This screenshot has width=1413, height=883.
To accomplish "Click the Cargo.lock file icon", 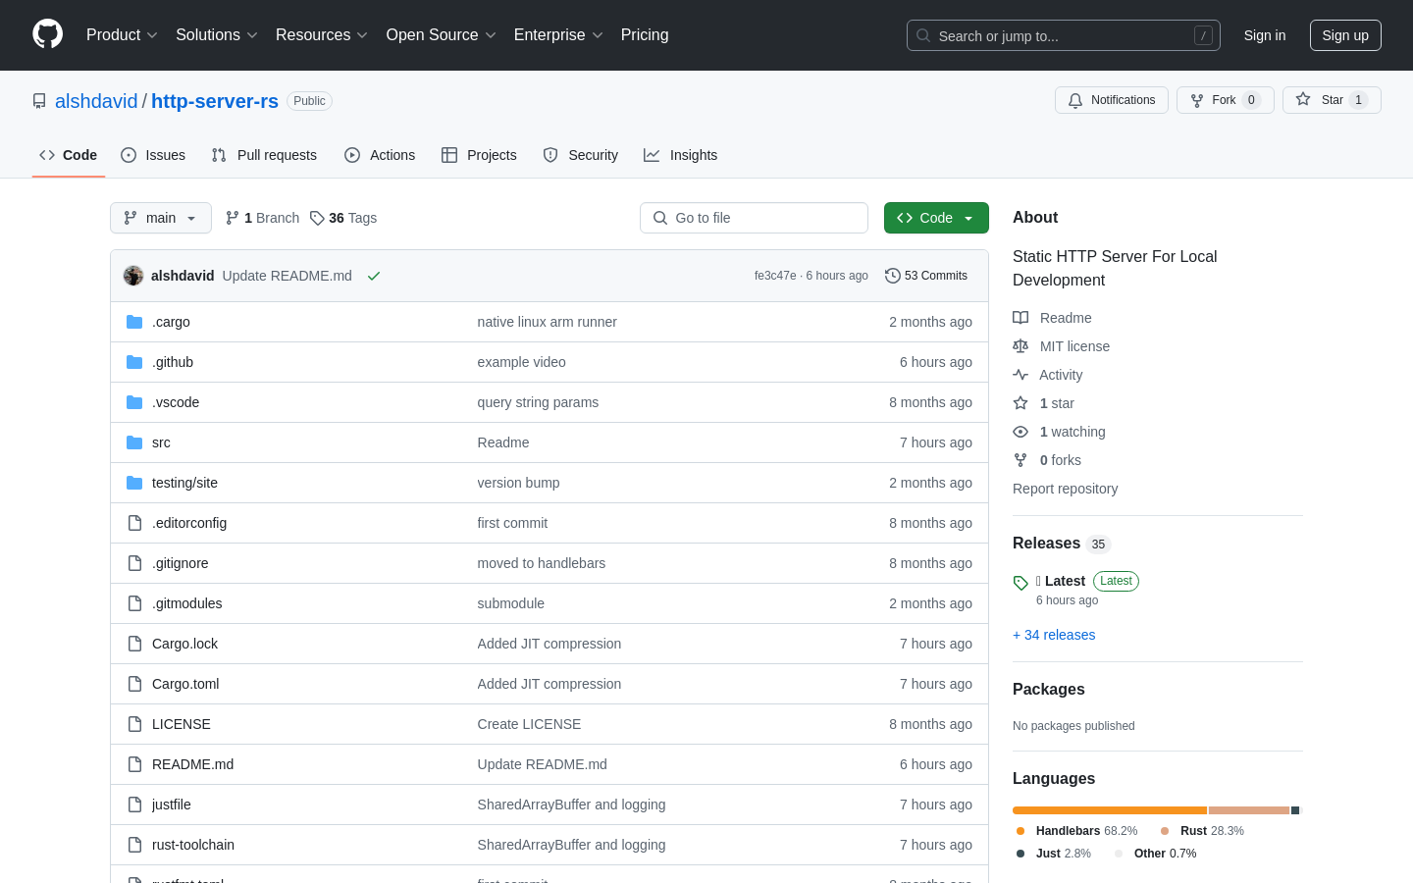I will pyautogui.click(x=134, y=644).
